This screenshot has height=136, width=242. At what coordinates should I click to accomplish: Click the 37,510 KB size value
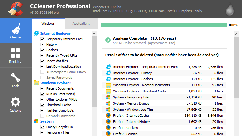[194, 103]
